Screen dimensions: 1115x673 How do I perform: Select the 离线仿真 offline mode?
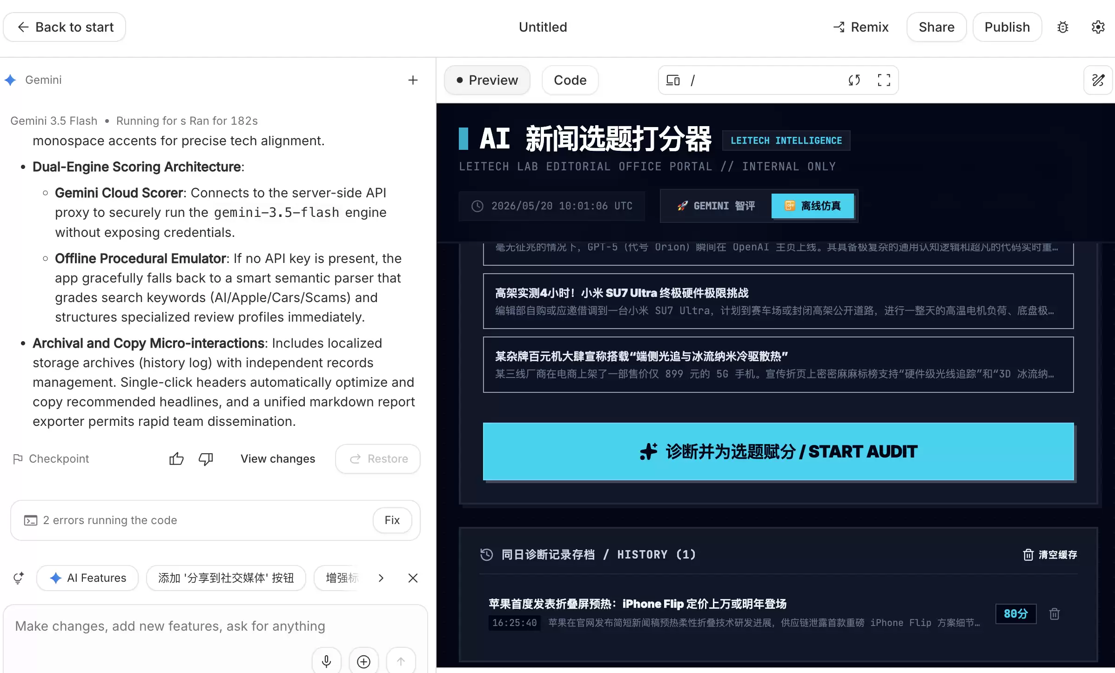click(813, 206)
